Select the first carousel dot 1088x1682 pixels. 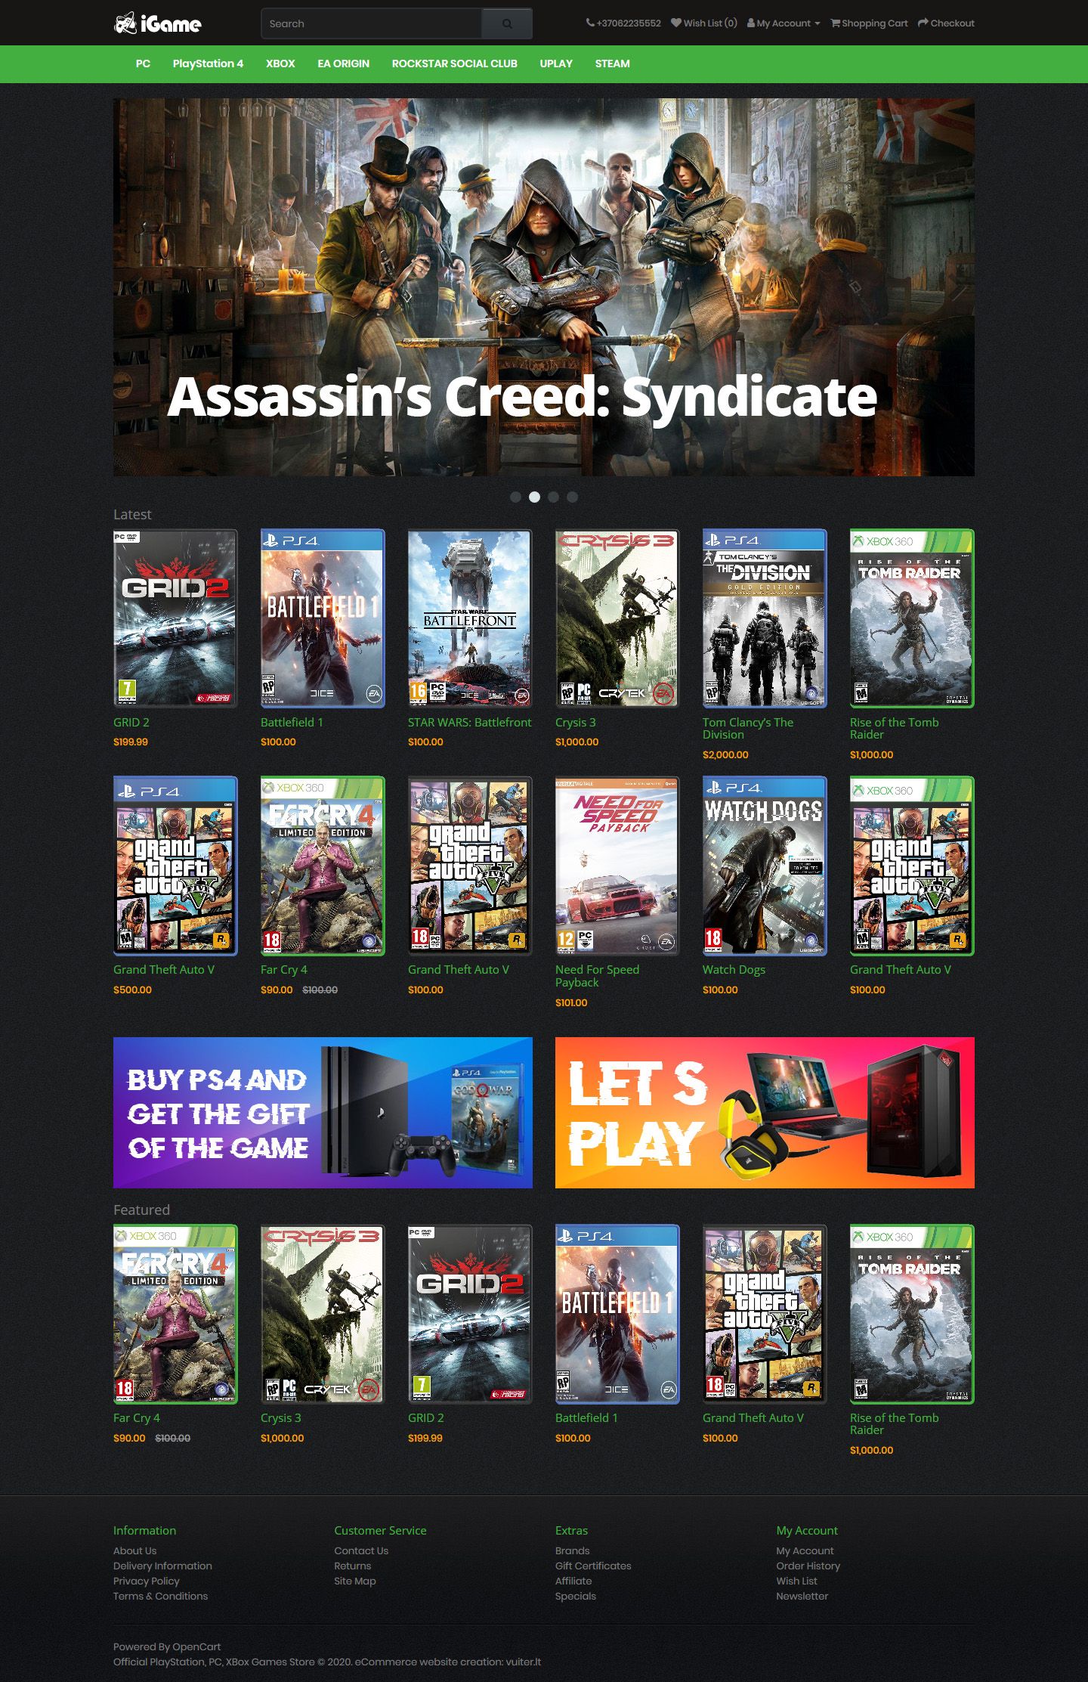coord(515,497)
